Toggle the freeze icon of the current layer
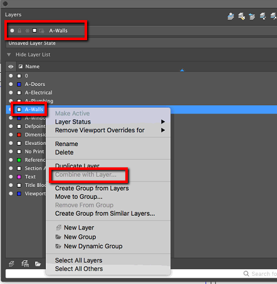 point(27,31)
